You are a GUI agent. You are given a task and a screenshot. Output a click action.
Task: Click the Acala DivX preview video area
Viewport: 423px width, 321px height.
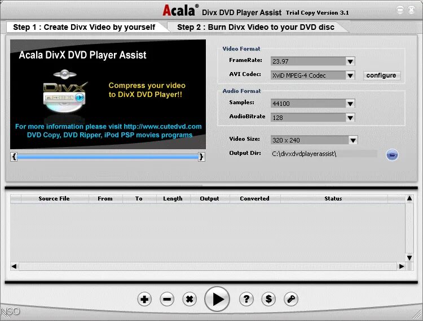coord(108,94)
